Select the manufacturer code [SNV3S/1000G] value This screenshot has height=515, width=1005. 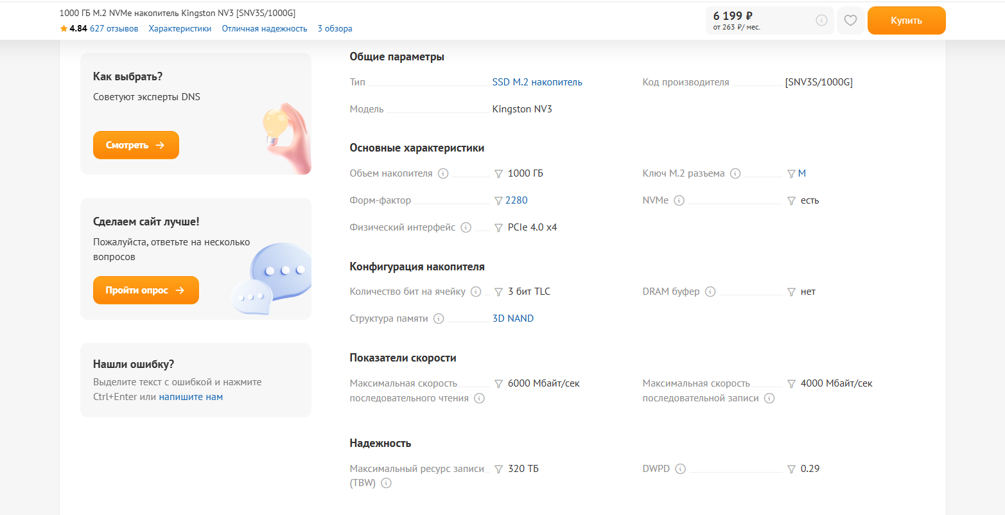coord(819,82)
